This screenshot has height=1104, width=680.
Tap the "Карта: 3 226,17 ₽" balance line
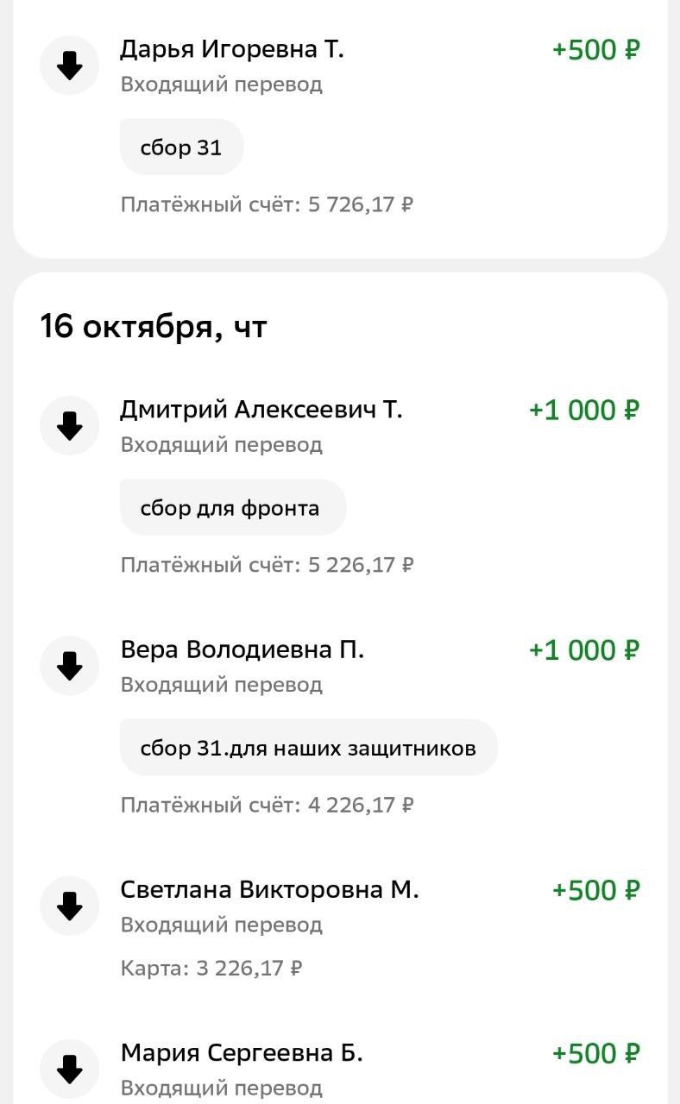211,968
